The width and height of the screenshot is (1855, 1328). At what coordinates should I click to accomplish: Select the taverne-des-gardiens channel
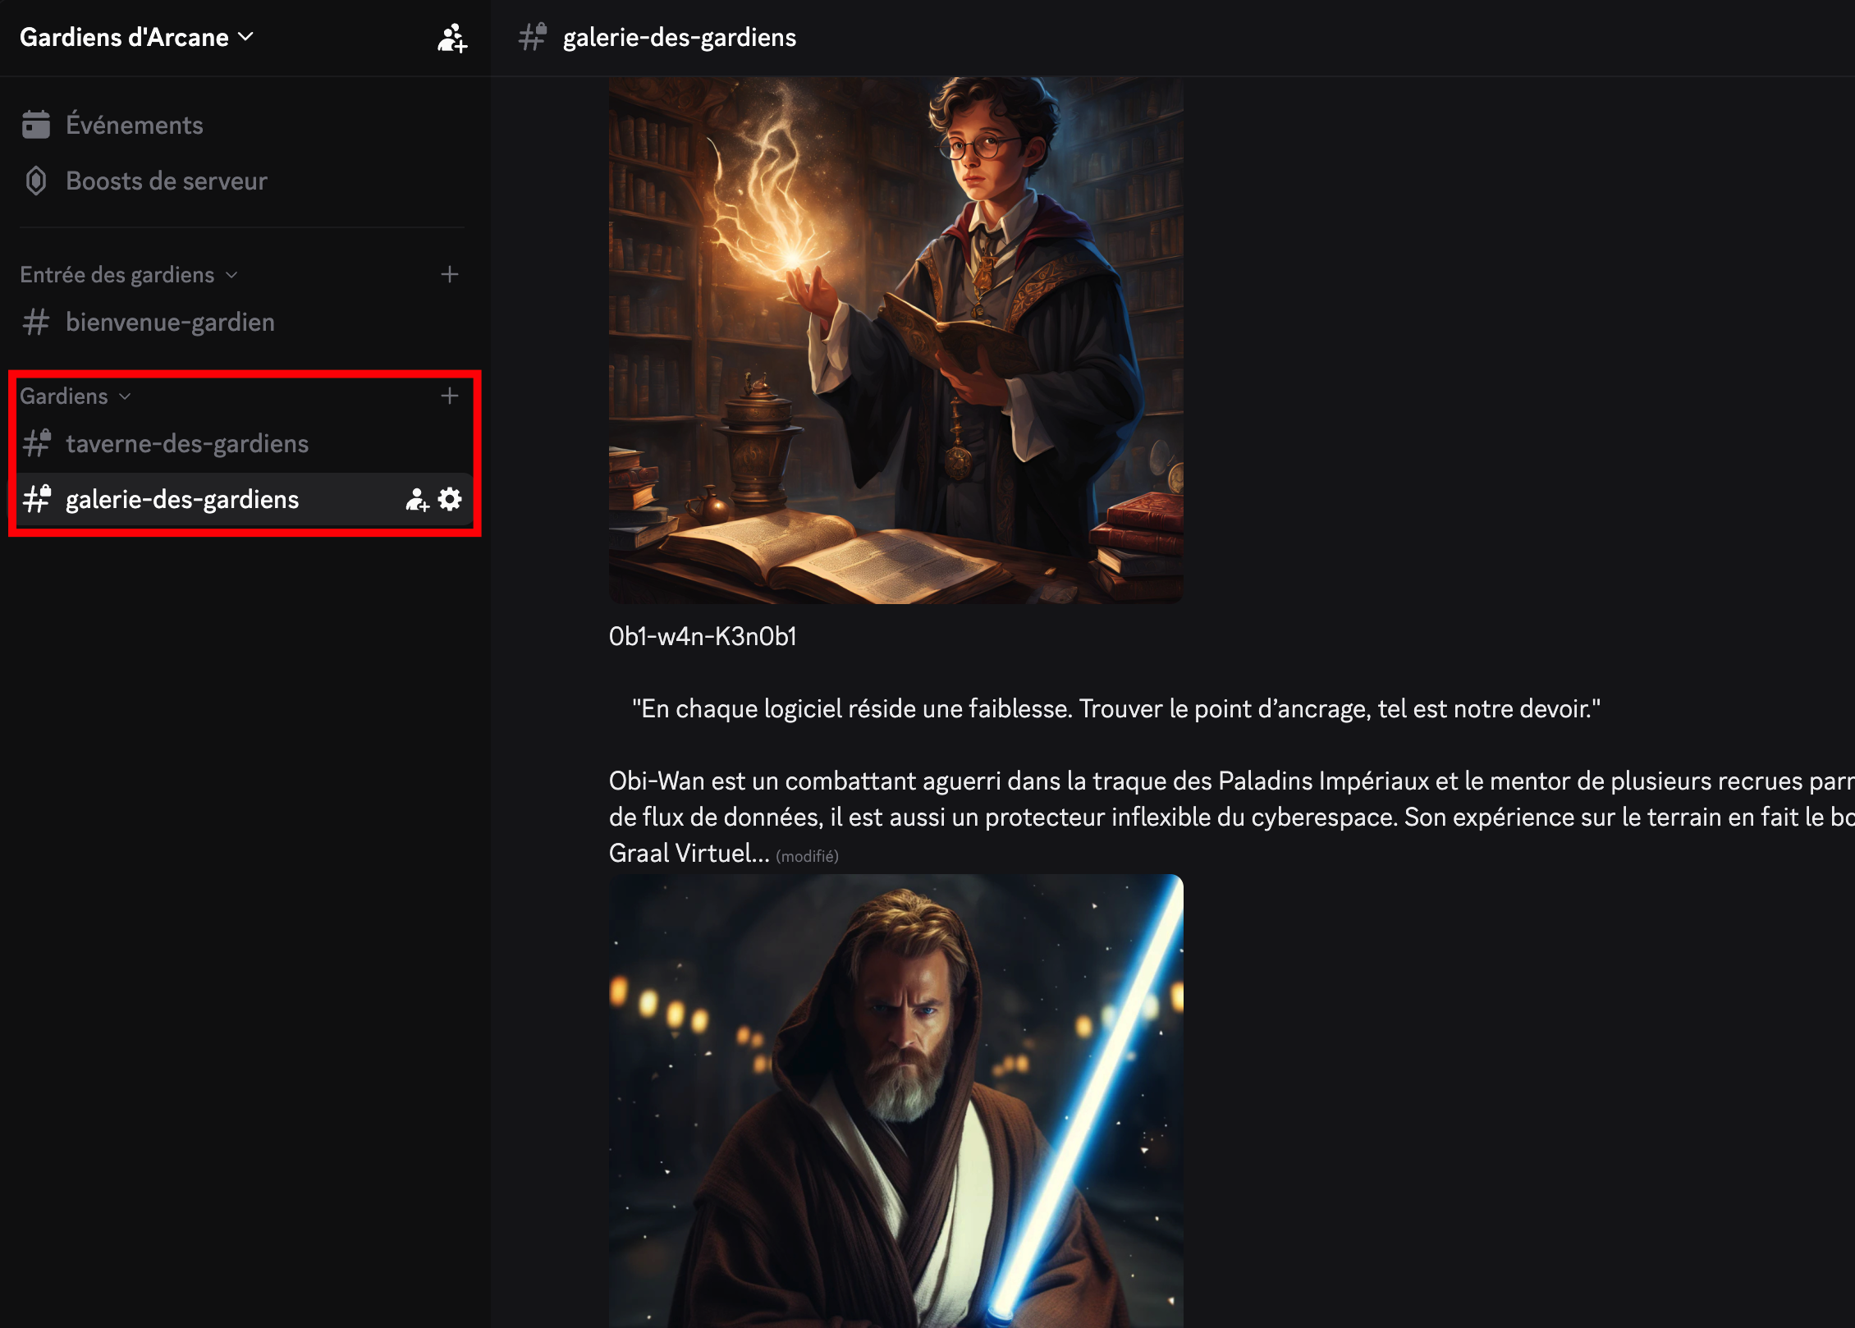[x=187, y=443]
